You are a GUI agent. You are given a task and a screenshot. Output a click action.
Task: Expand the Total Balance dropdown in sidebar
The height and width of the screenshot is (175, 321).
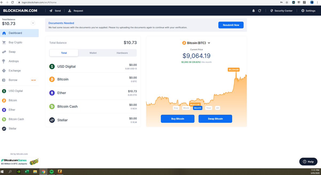33,23
